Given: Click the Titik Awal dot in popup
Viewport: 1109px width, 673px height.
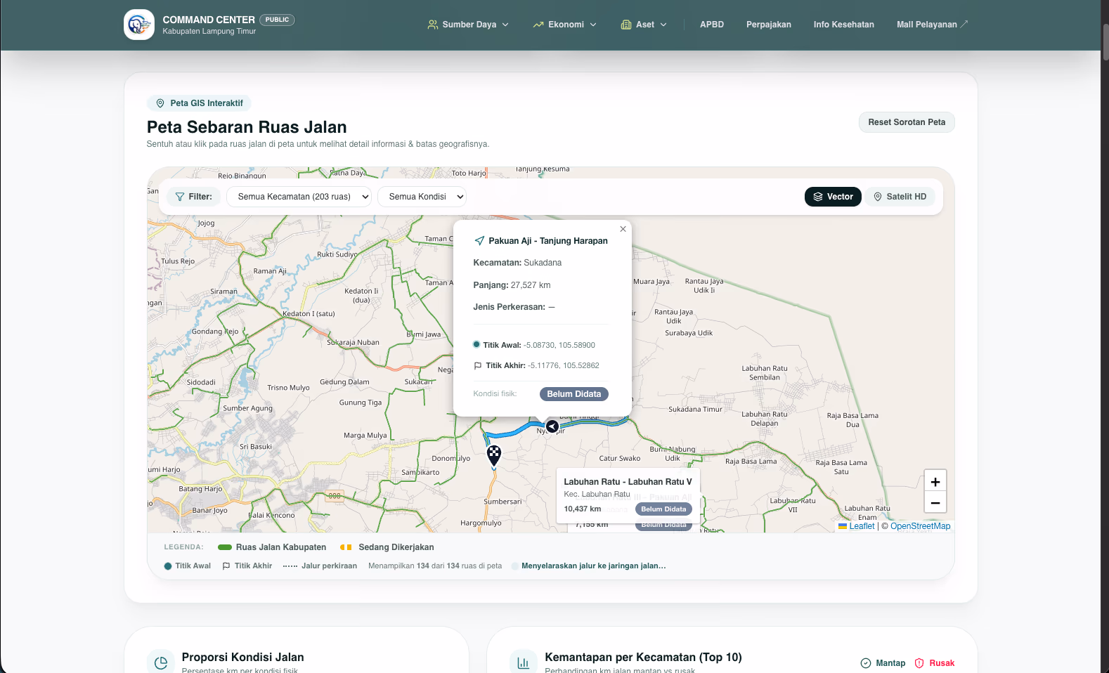Looking at the screenshot, I should point(476,344).
